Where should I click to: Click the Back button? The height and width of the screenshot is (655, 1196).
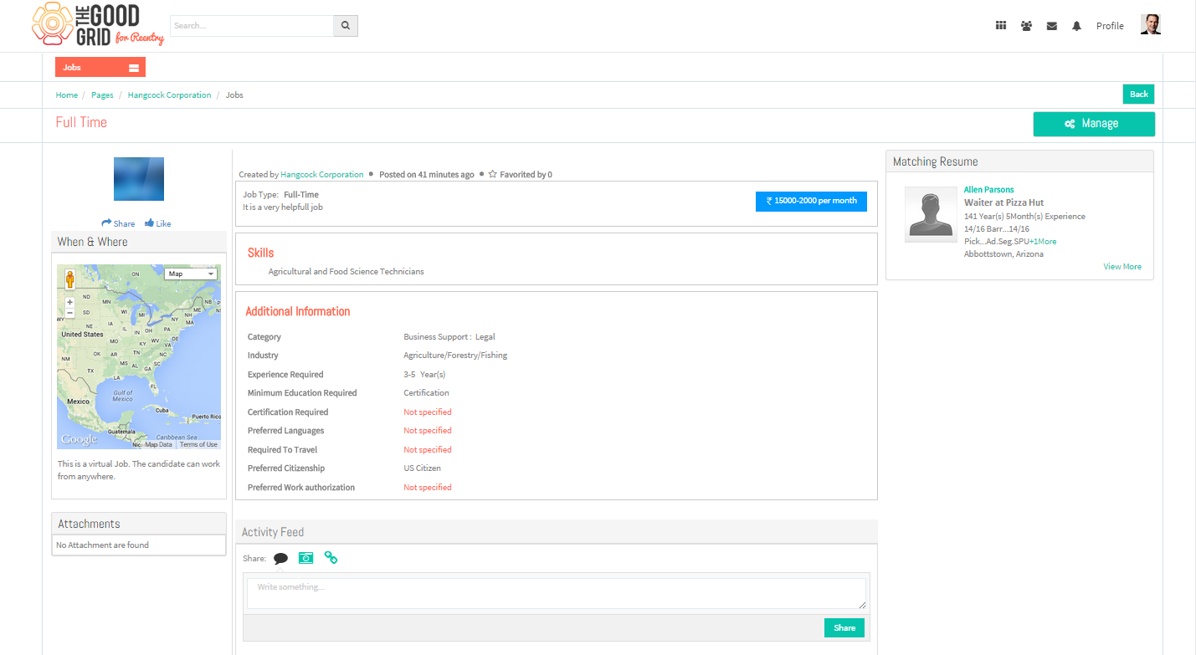click(1138, 94)
